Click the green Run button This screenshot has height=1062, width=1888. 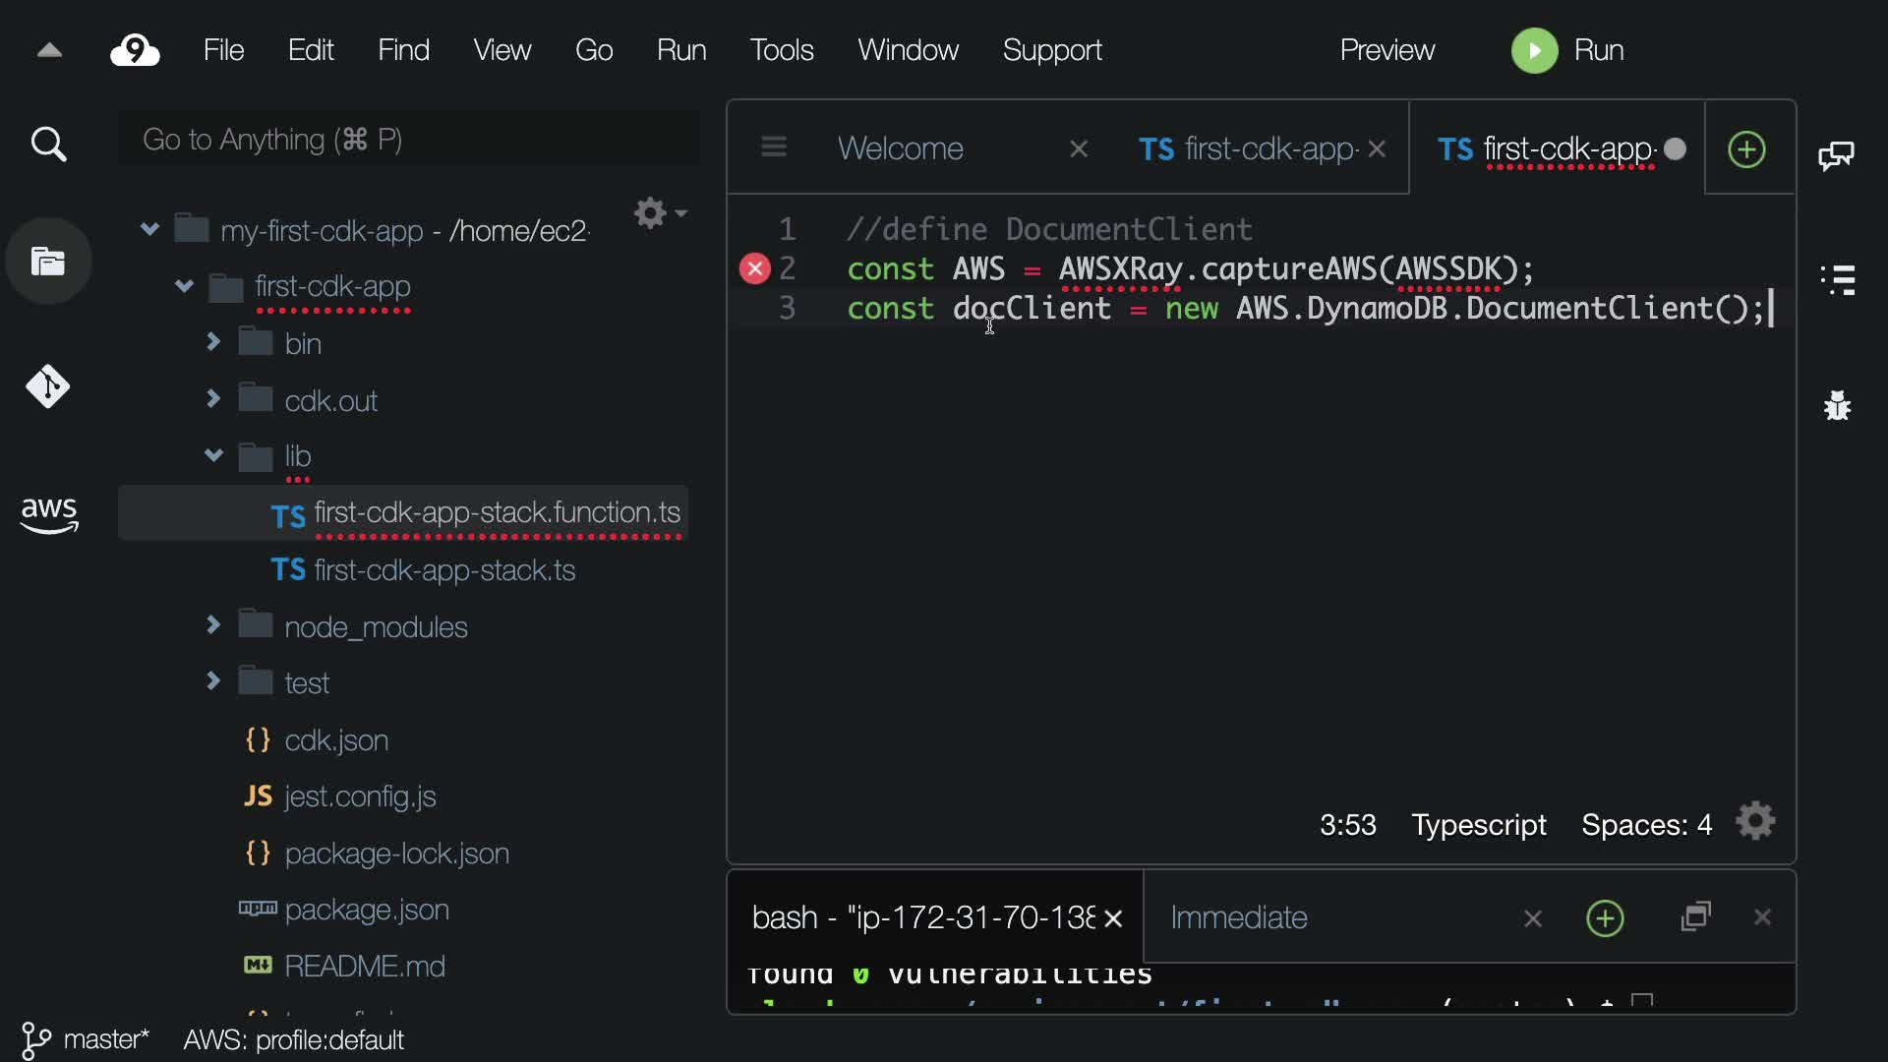pos(1567,50)
